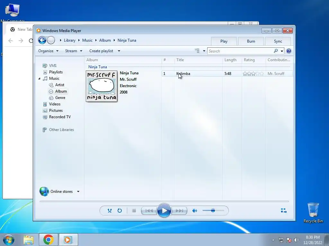Expand the arrow before Library
329x246 pixels.
tap(61, 40)
